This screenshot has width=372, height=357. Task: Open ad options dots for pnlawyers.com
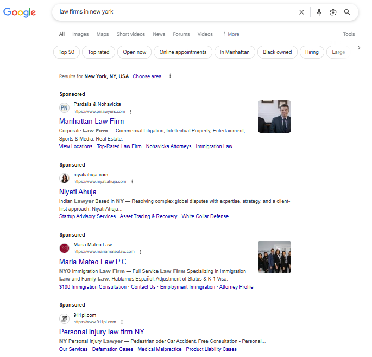tap(131, 111)
